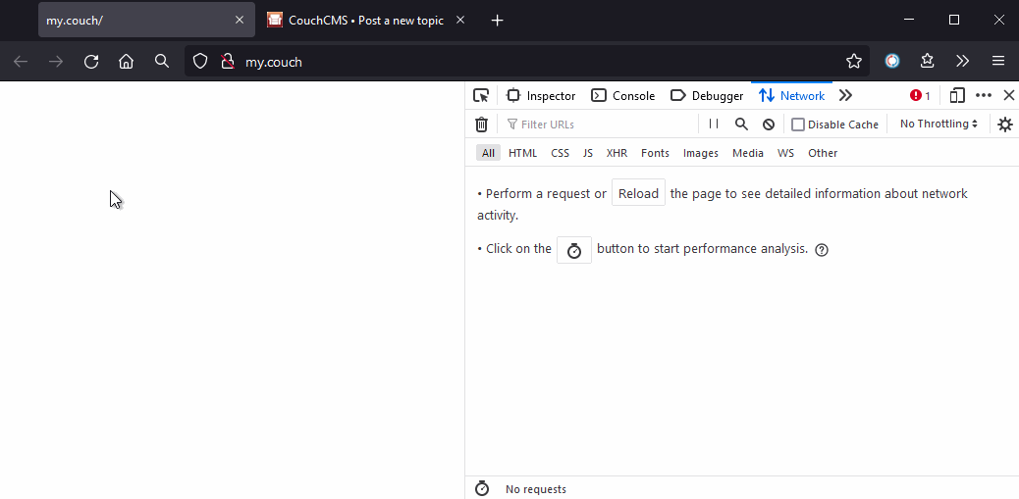The width and height of the screenshot is (1019, 499).
Task: Toggle responsive design mode icon
Action: pyautogui.click(x=956, y=96)
